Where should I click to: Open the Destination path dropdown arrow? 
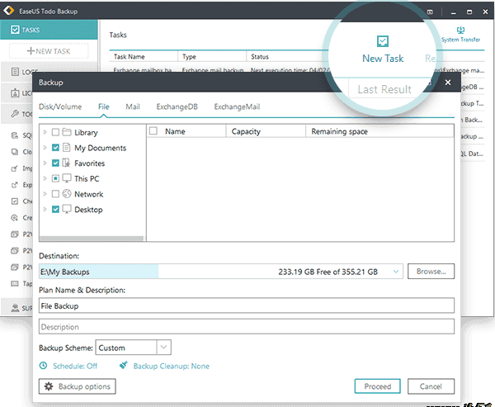tap(396, 271)
